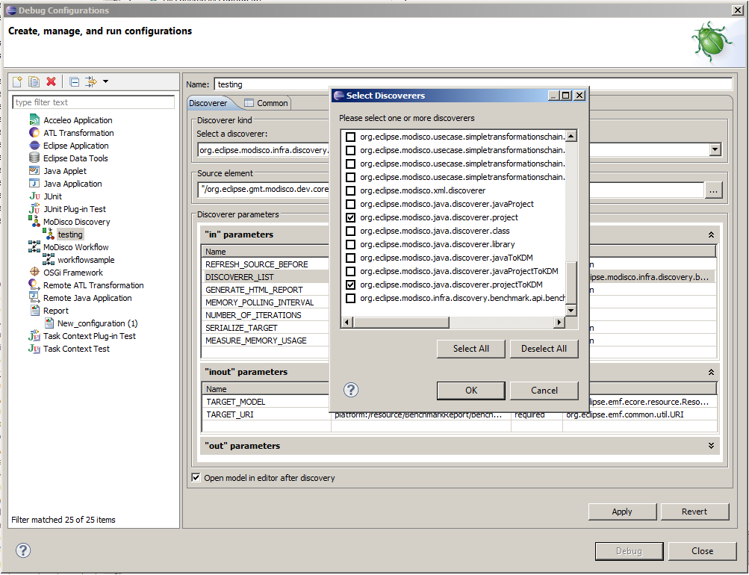749x575 pixels.
Task: Select Java Application icon in tree
Action: [x=34, y=184]
